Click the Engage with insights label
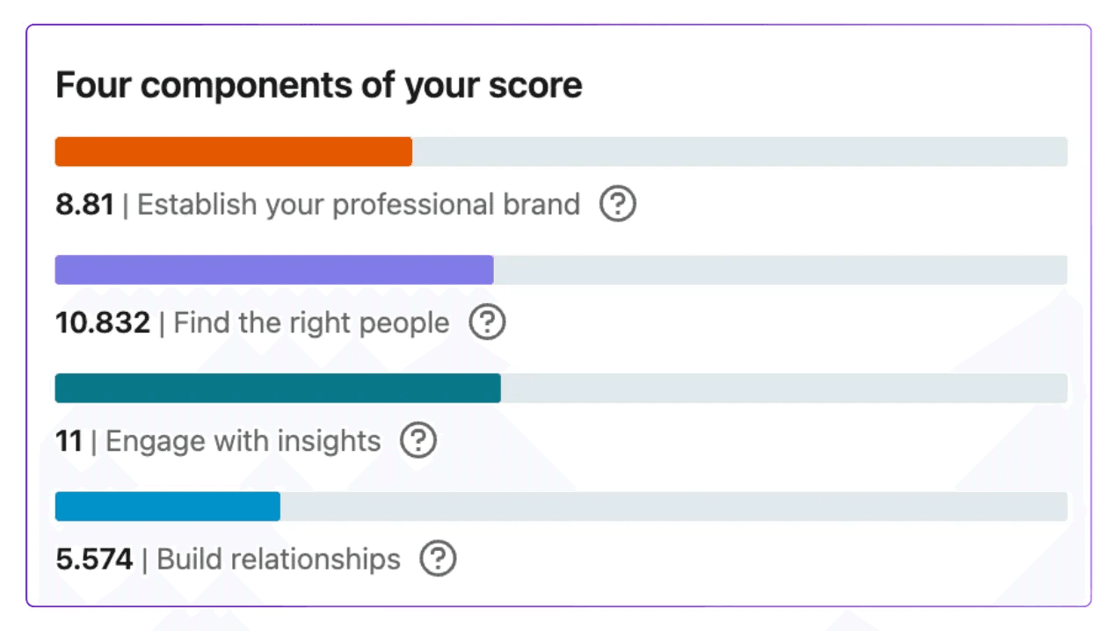 [x=243, y=440]
